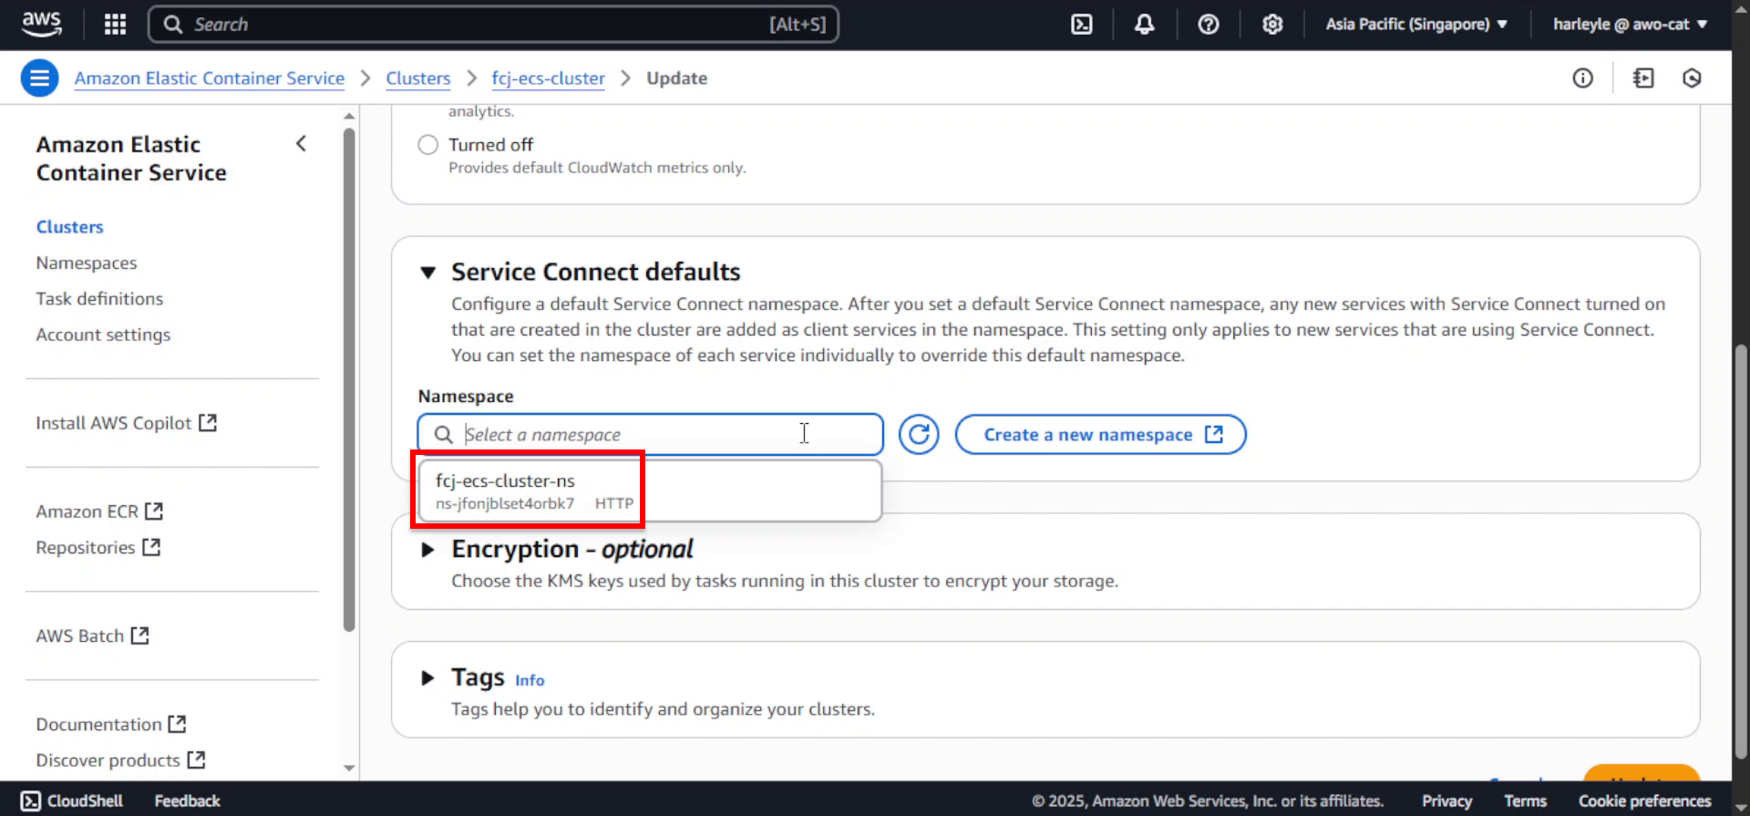Click the external link icon beside Install AWS Copilot
1750x816 pixels.
[208, 423]
